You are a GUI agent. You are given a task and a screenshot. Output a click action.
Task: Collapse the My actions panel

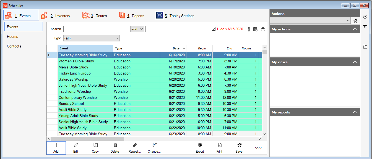coord(355,29)
